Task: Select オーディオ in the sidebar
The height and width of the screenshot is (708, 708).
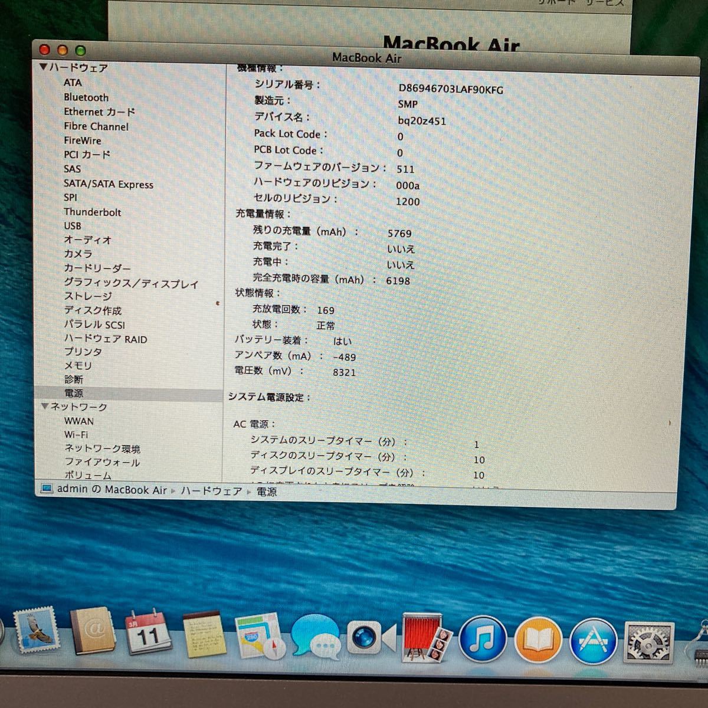Action: click(87, 240)
